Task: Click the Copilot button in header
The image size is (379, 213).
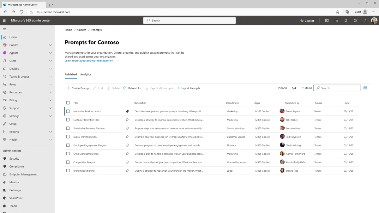Action: pyautogui.click(x=307, y=21)
